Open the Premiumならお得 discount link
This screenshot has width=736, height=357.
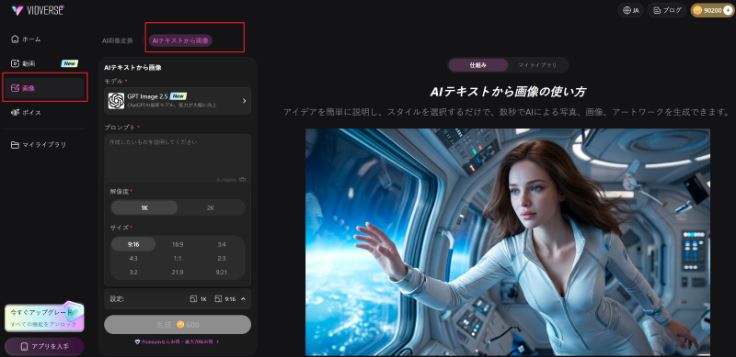tap(178, 342)
